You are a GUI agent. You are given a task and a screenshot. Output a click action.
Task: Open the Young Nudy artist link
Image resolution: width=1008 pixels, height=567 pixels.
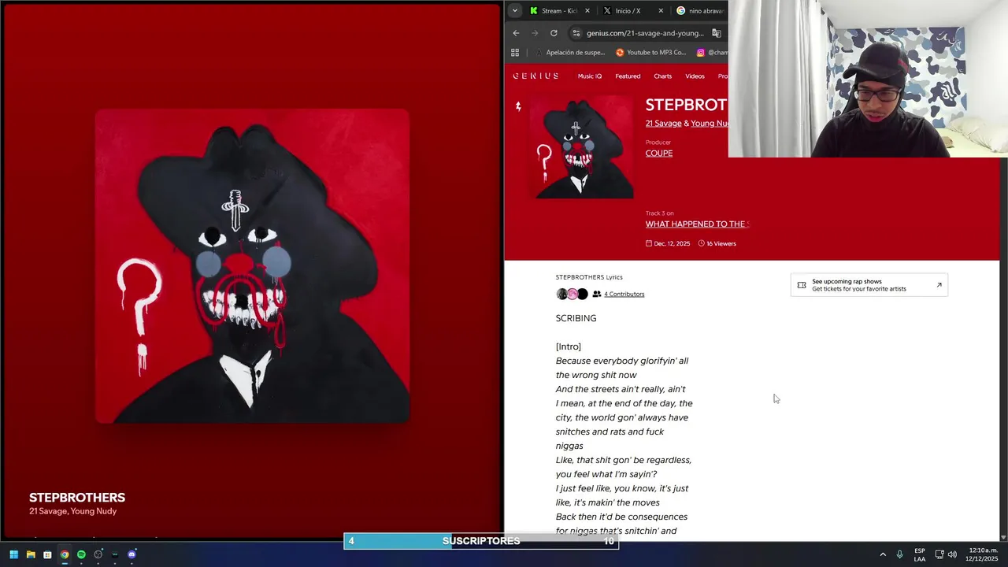tap(710, 124)
